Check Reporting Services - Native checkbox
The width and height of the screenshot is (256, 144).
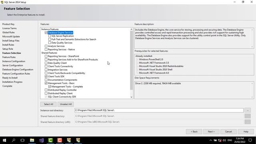(x=46, y=50)
